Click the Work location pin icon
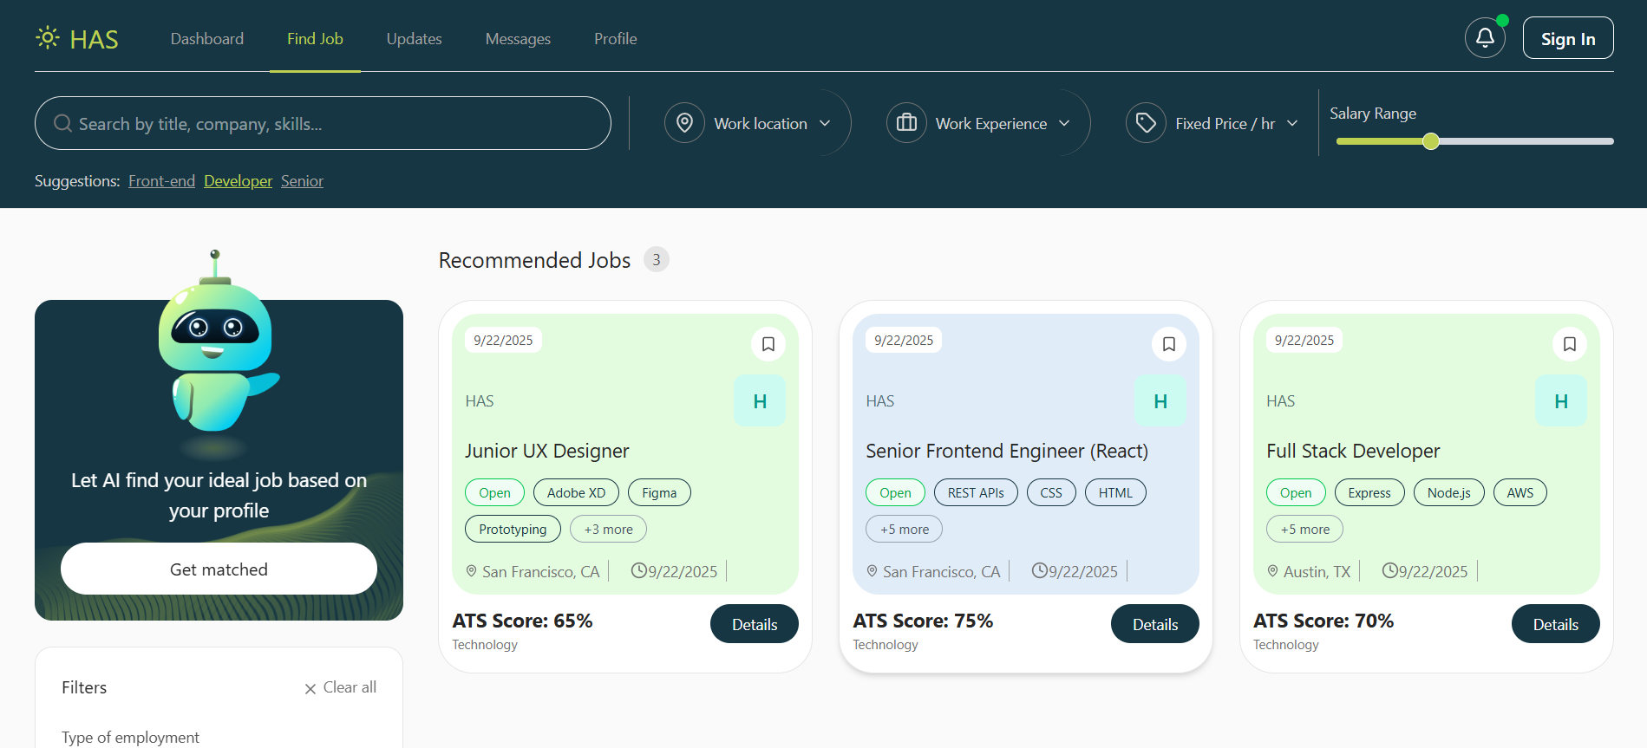This screenshot has width=1647, height=748. tap(684, 123)
